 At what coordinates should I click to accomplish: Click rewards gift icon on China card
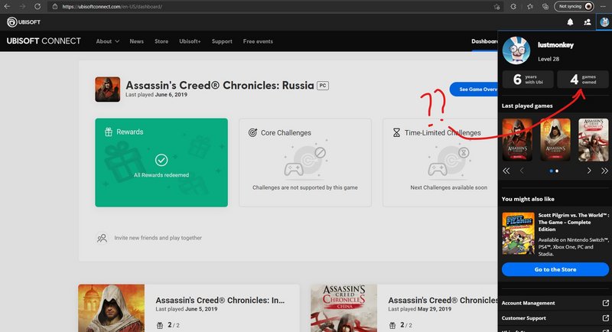pos(392,325)
